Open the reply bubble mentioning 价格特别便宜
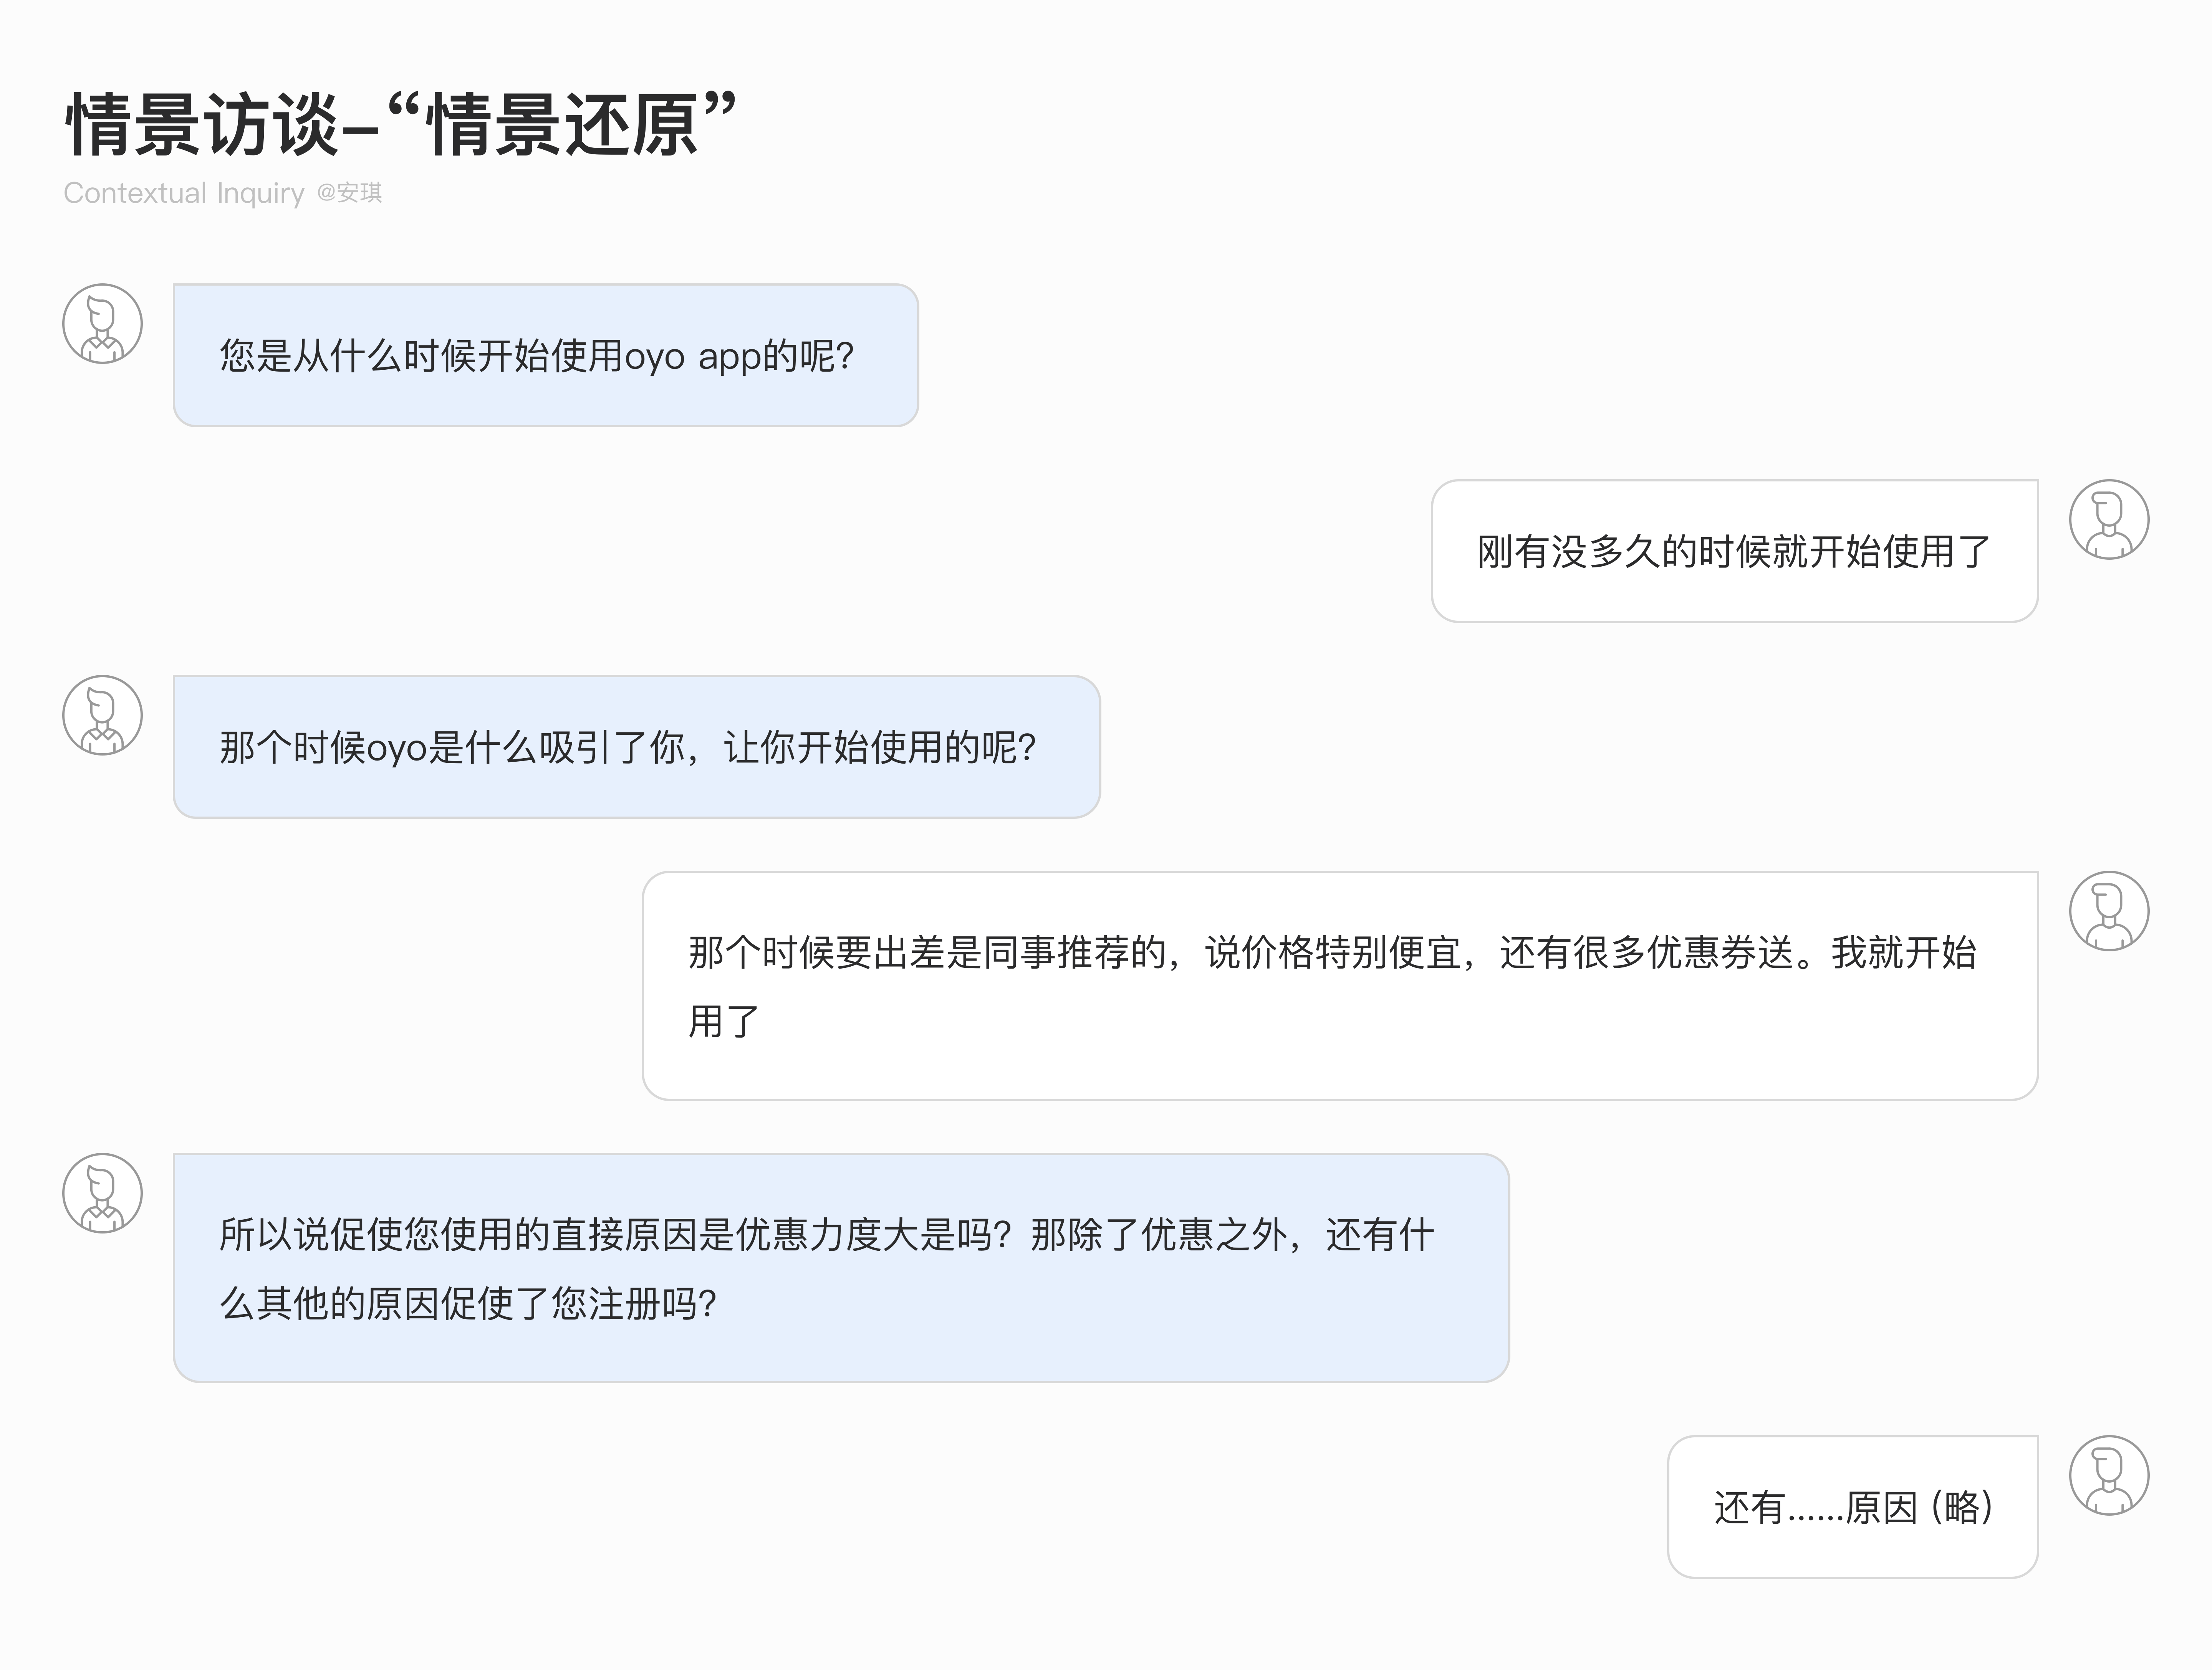The height and width of the screenshot is (1670, 2212). pos(1339,986)
